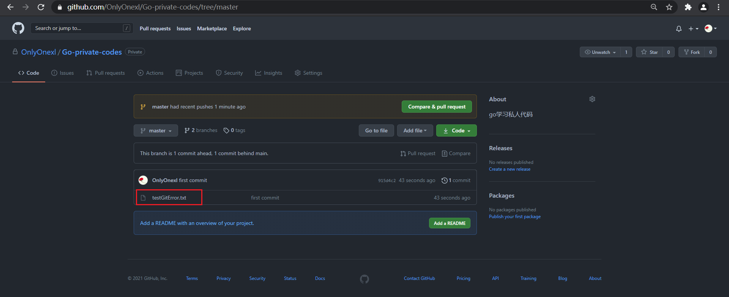Click Create a new release link
Viewport: 729px width, 297px height.
pos(510,169)
